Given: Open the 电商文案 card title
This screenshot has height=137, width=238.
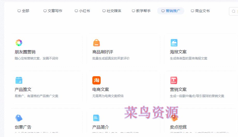Looking at the screenshot, I should tap(101, 89).
